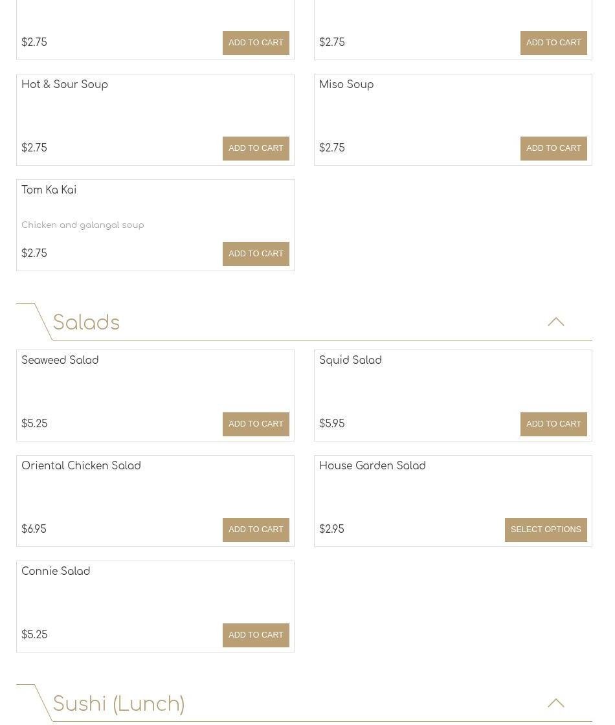Click the Miso Soup item title
This screenshot has height=725, width=615.
tap(346, 85)
